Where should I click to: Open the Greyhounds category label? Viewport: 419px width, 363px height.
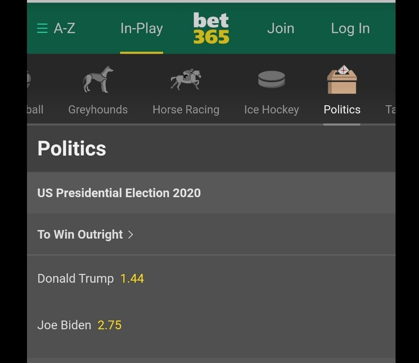[x=98, y=110]
